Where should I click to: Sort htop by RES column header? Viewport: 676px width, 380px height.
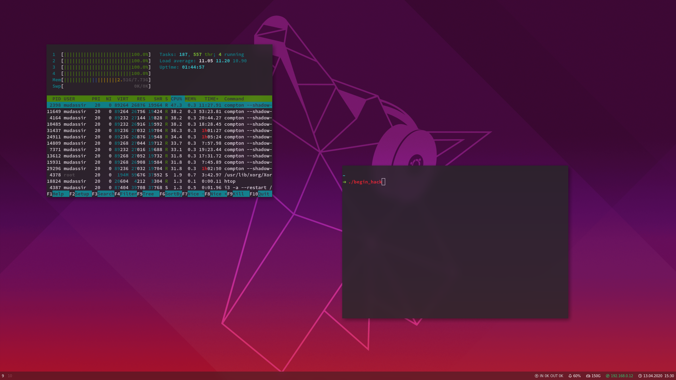coord(141,99)
